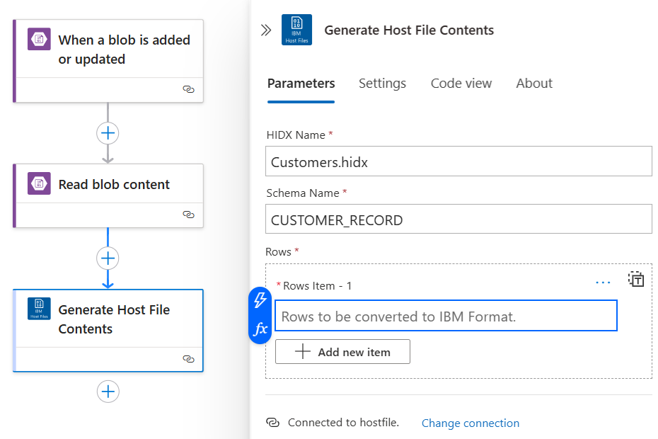Open the Rows Item ellipsis menu
Viewport: 658px width, 439px height.
[x=603, y=283]
